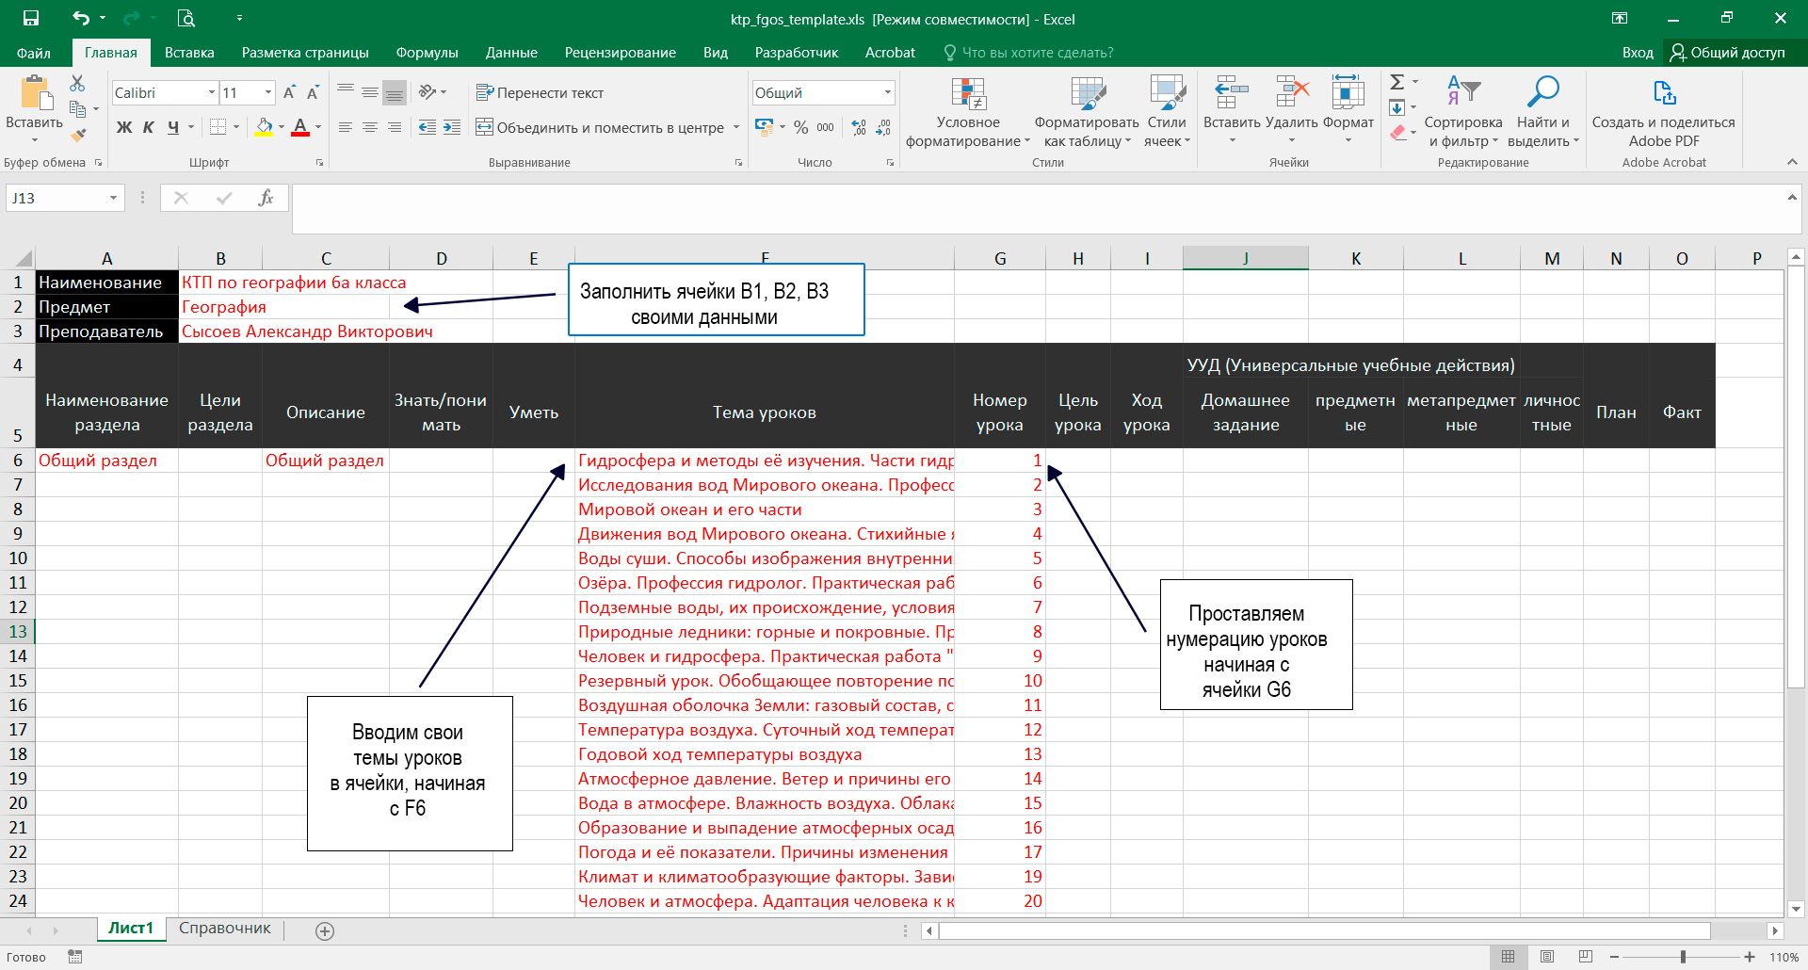Click the Cut scissors icon

pos(77,84)
